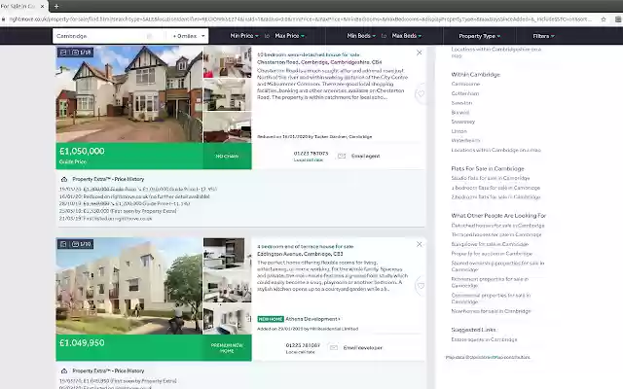Hide the Chesterton Road listing with X
The width and height of the screenshot is (623, 389).
pyautogui.click(x=420, y=53)
